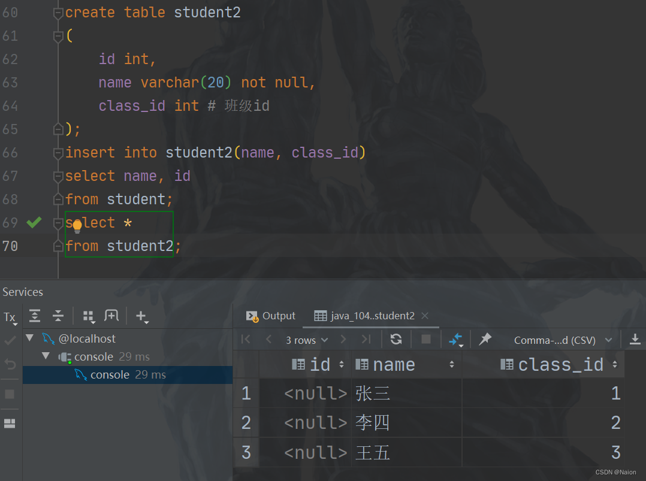Add a new service via plus icon
Image resolution: width=646 pixels, height=481 pixels.
(141, 316)
